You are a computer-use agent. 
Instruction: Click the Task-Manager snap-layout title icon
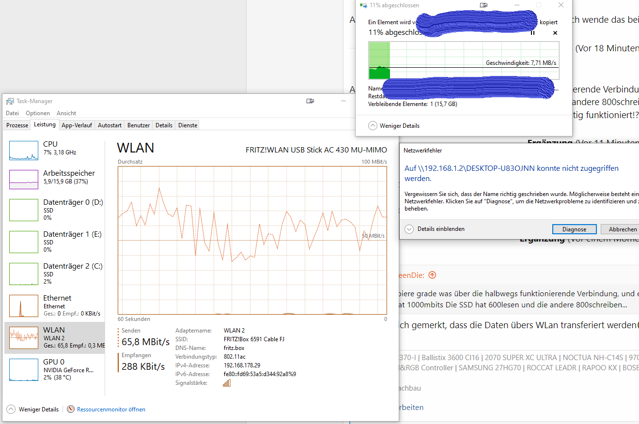coord(310,101)
